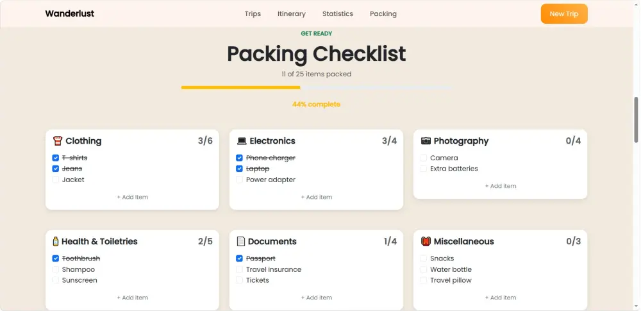
Task: Open the Itinerary nav tab
Action: click(x=292, y=14)
